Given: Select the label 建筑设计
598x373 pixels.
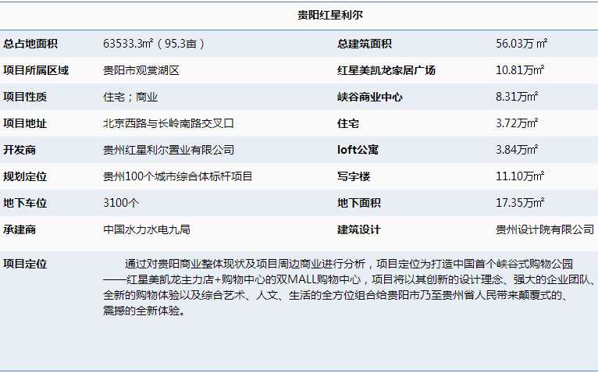Looking at the screenshot, I should click(x=359, y=229).
